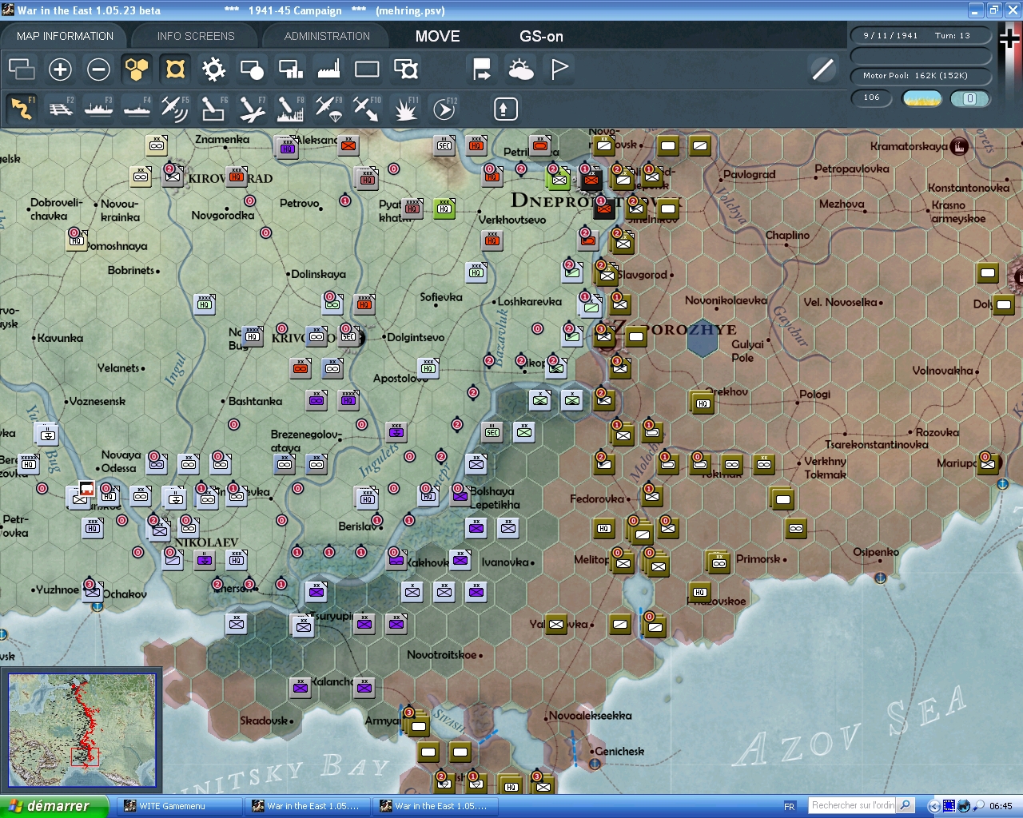This screenshot has height=818, width=1023.
Task: Focus the Rechercher sur l'ordinateur search box
Action: pyautogui.click(x=853, y=805)
